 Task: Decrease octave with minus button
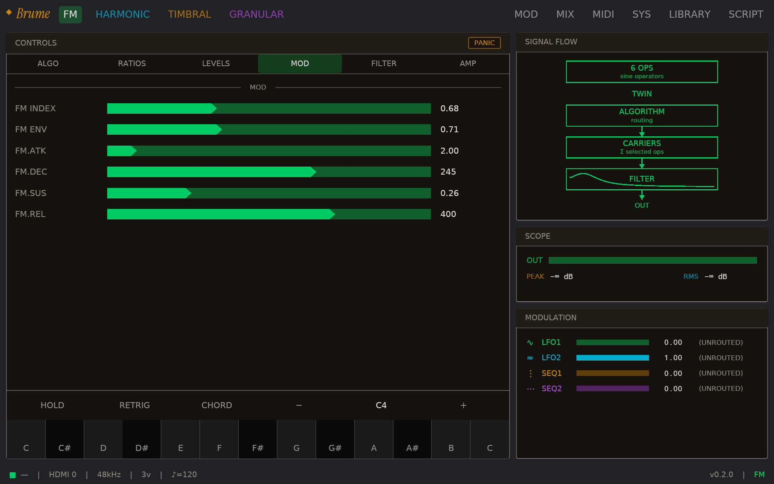pyautogui.click(x=299, y=405)
